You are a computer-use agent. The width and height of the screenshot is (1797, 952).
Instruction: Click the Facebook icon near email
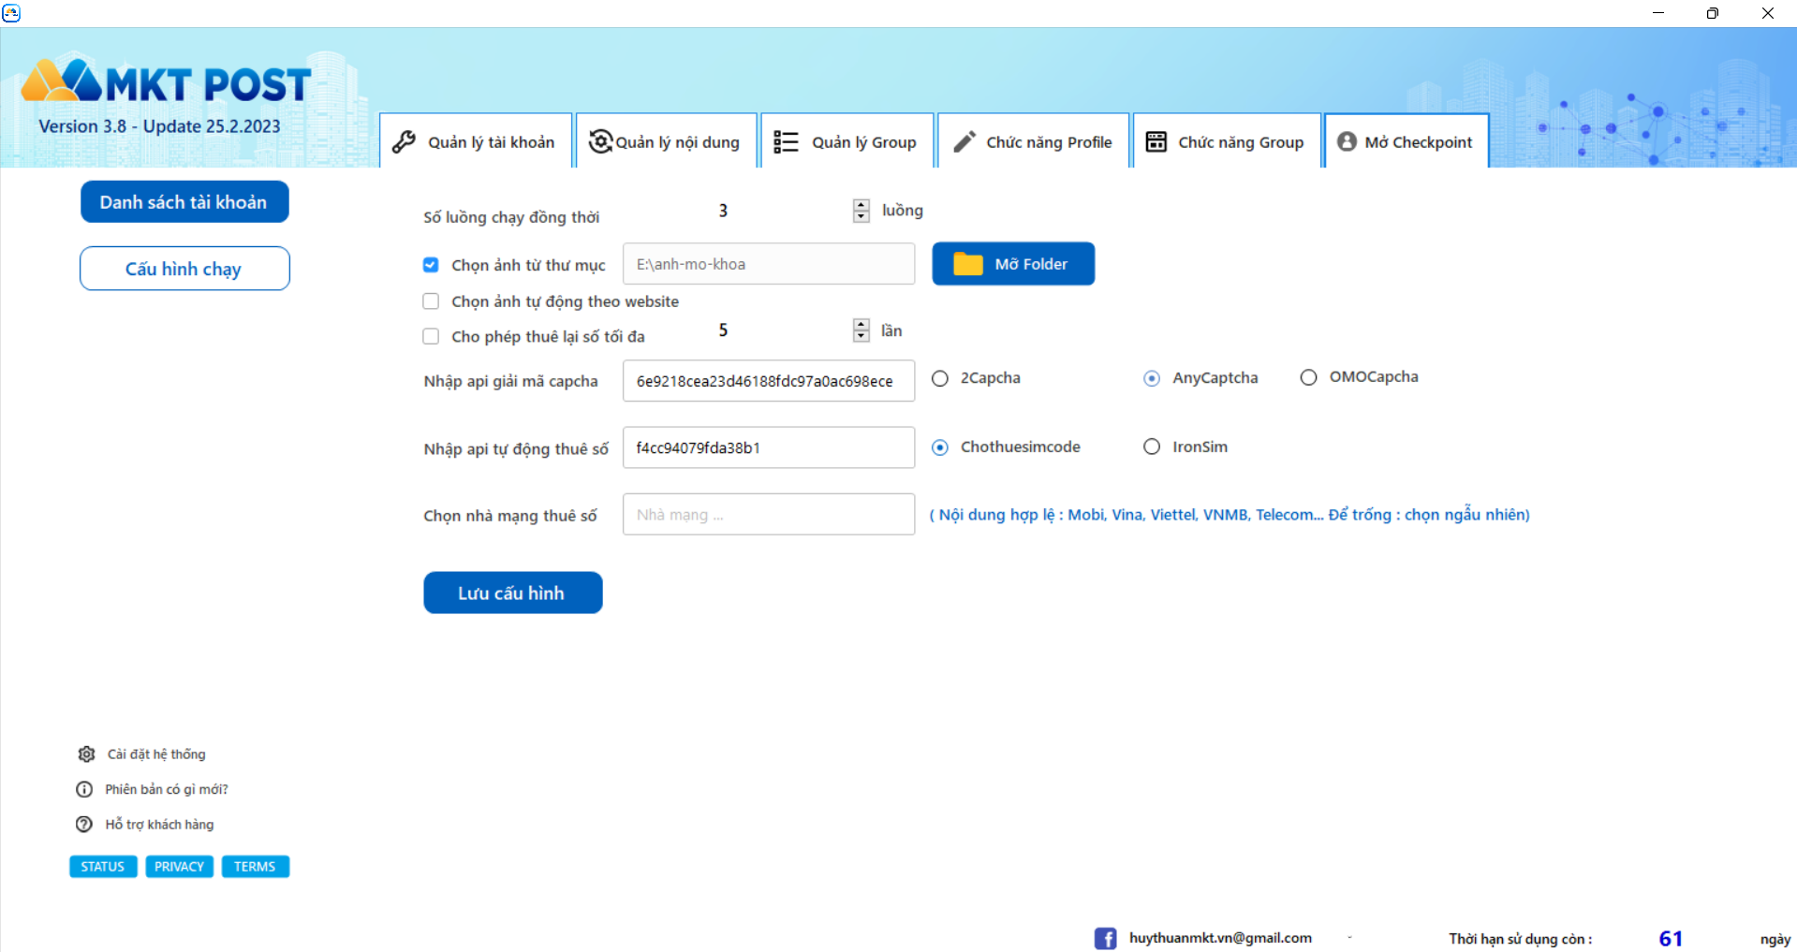pos(1105,938)
